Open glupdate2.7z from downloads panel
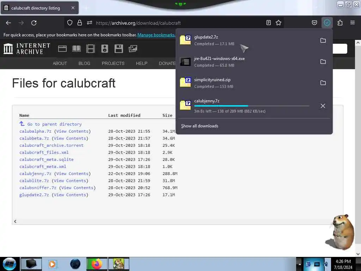The width and height of the screenshot is (361, 271). pyautogui.click(x=246, y=40)
